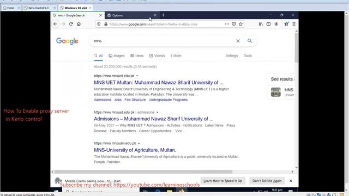Click taskbar clock showing 9:41 pm
The image size is (349, 196).
pos(277,190)
